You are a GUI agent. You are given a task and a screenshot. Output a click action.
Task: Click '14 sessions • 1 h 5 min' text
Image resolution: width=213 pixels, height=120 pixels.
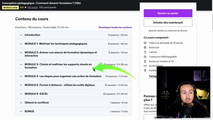click(116, 76)
